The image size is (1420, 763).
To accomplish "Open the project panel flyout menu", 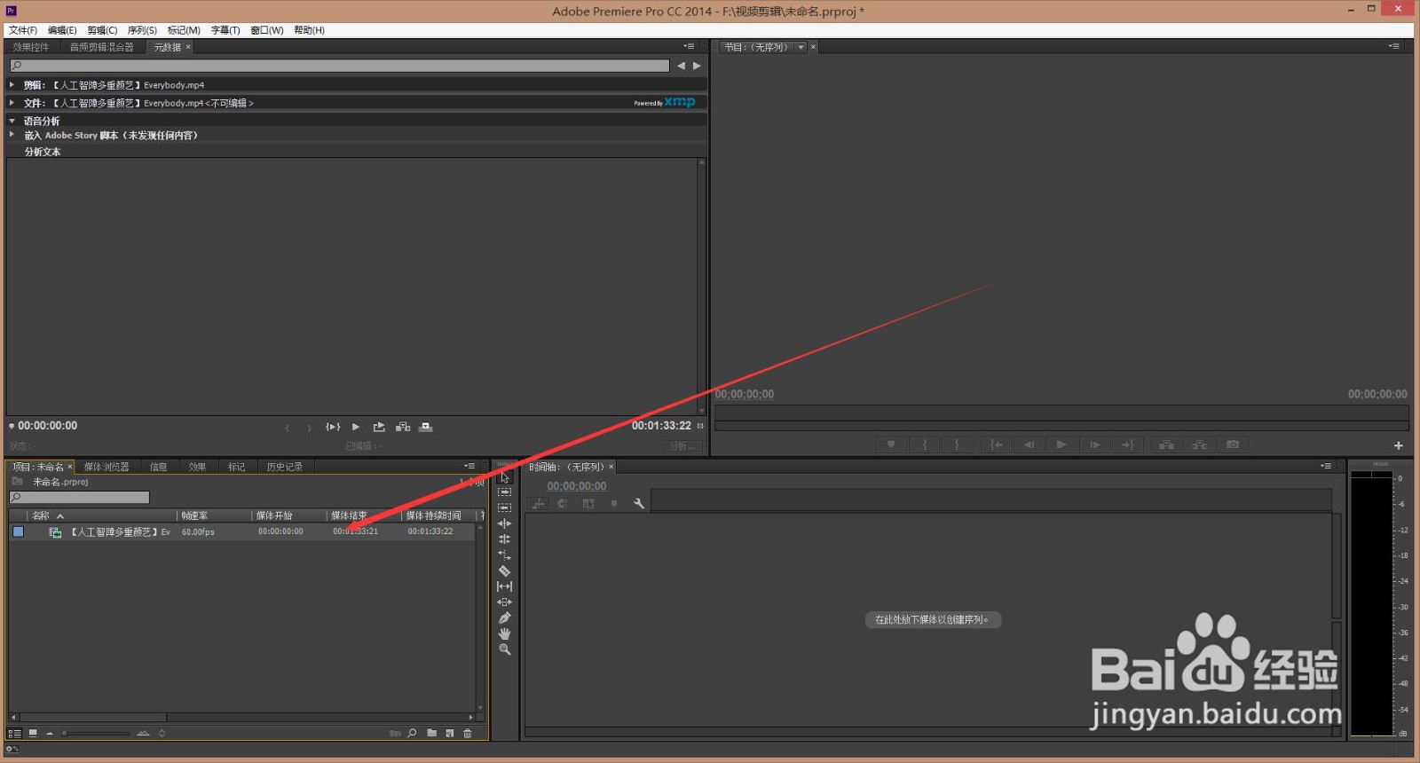I will (x=469, y=466).
